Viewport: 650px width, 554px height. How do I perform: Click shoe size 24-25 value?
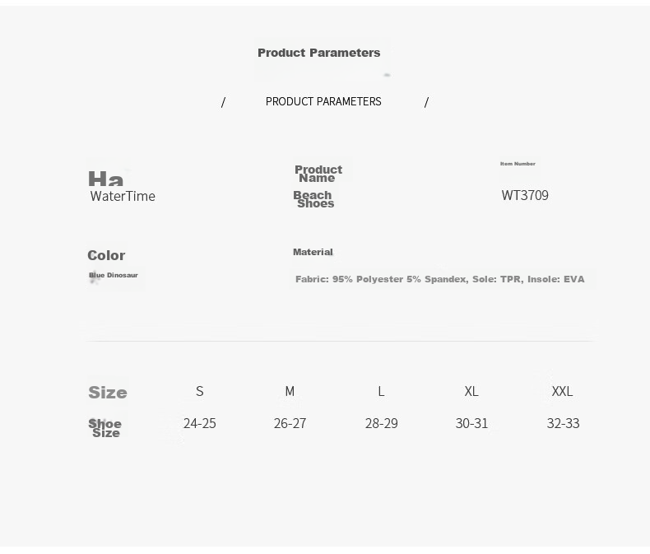tap(200, 423)
